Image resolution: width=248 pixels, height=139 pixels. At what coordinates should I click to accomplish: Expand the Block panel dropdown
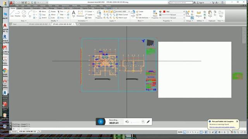(140, 21)
